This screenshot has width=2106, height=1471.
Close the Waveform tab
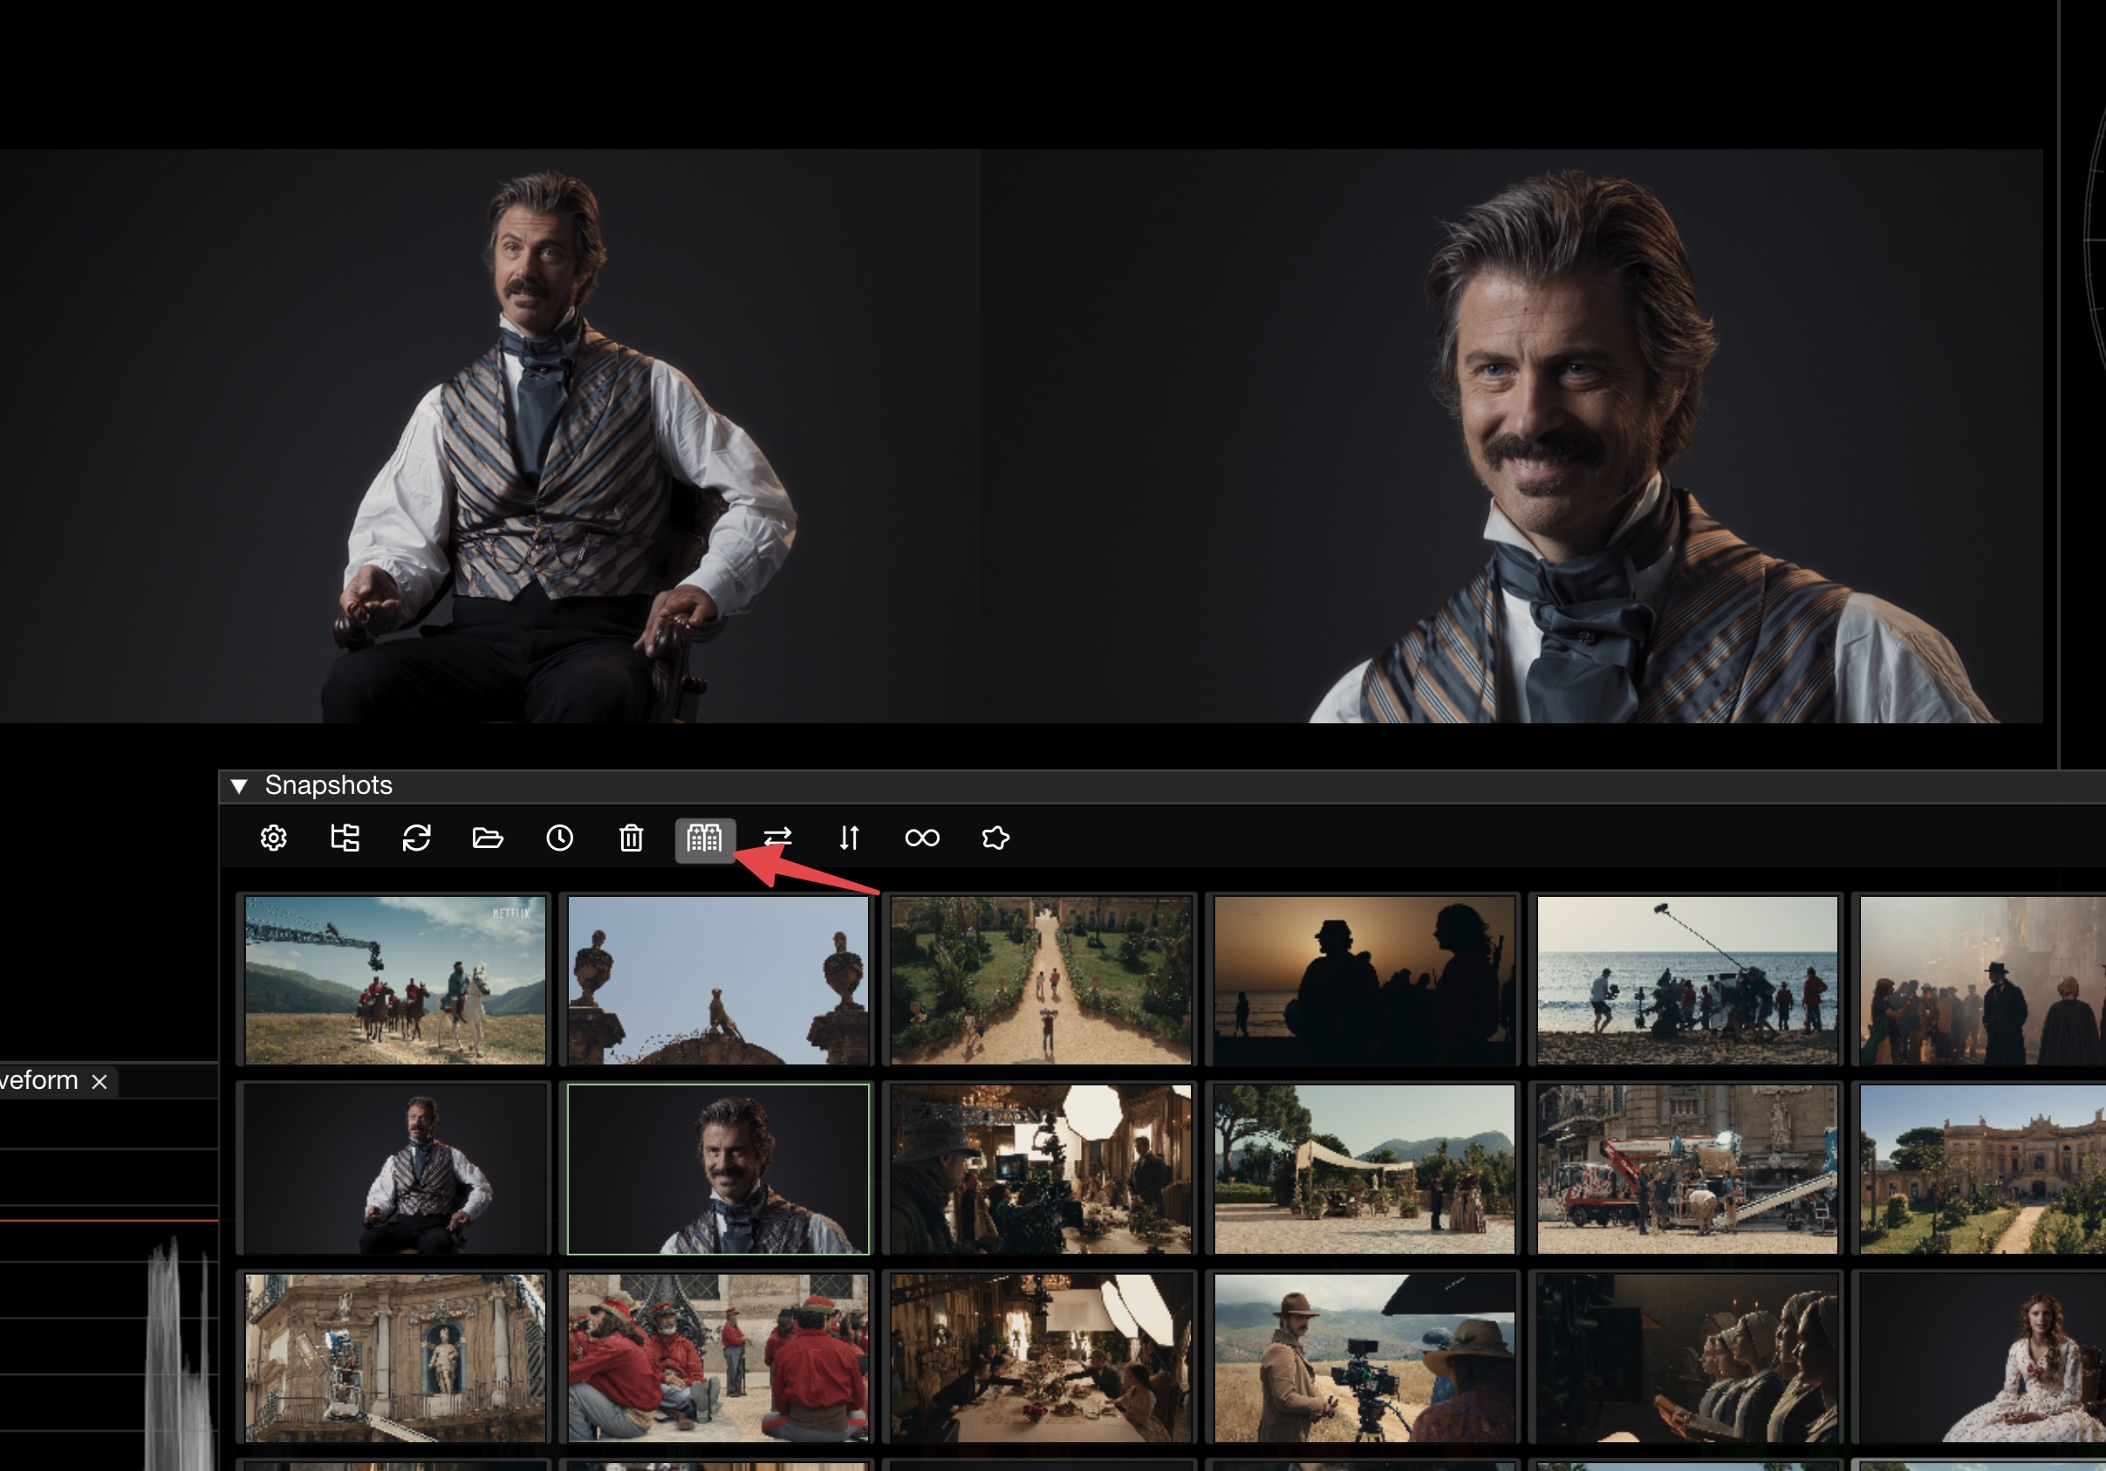[x=100, y=1082]
